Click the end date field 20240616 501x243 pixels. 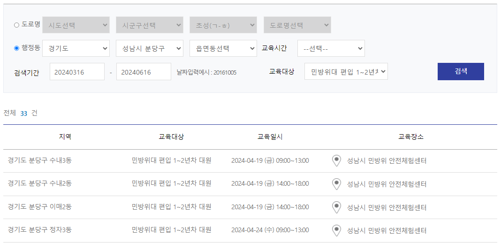(144, 71)
